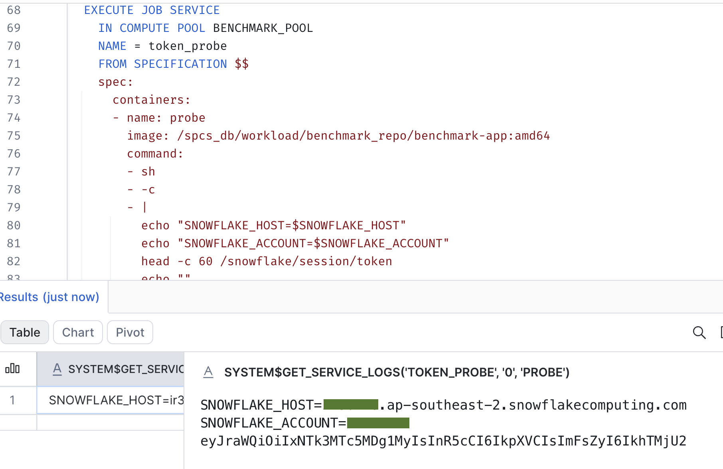
Task: Click the echo SNOWFLAKE_ACCOUNT line in editor
Action: click(295, 243)
